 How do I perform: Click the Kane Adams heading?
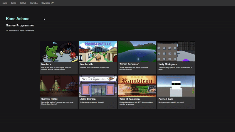tap(18, 19)
